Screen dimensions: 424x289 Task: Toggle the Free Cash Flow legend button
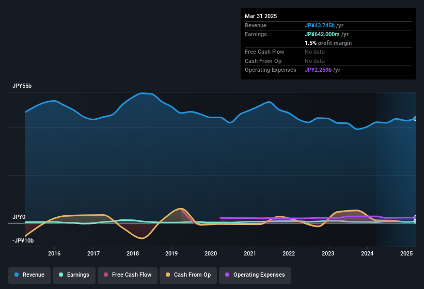pos(128,275)
